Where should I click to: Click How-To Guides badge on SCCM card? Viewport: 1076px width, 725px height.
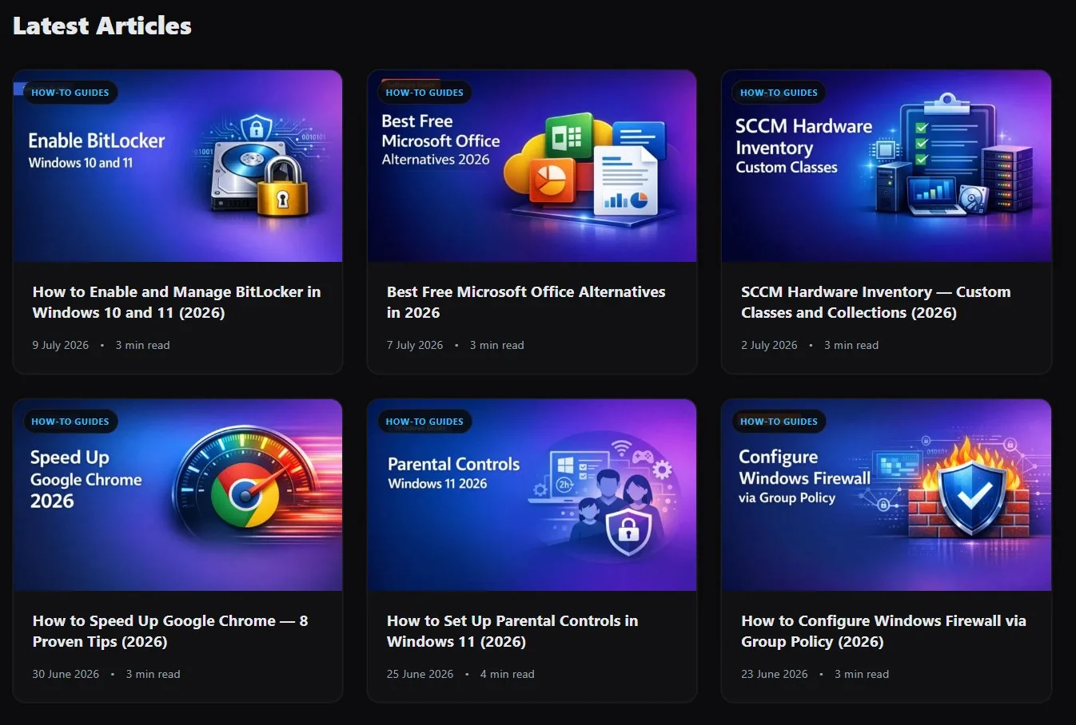click(x=779, y=93)
